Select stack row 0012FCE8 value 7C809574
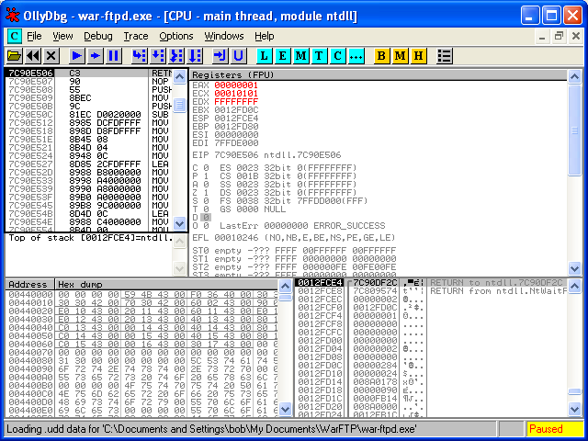Image resolution: width=588 pixels, height=441 pixels. (375, 291)
